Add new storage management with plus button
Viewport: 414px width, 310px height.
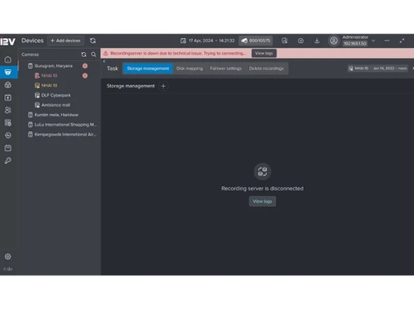pyautogui.click(x=163, y=86)
